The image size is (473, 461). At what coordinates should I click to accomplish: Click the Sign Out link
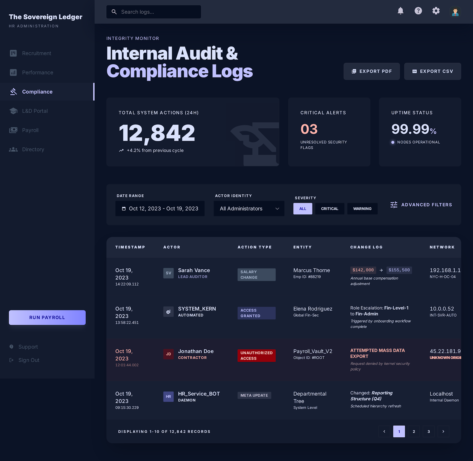pos(25,360)
